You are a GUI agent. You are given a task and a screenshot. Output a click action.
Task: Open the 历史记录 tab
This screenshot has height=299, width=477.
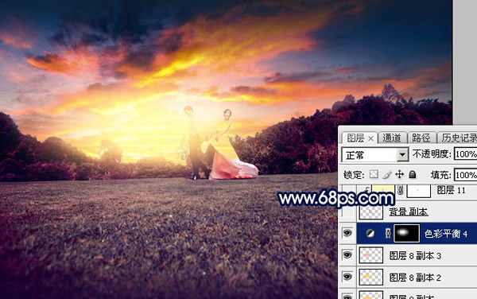pyautogui.click(x=459, y=138)
